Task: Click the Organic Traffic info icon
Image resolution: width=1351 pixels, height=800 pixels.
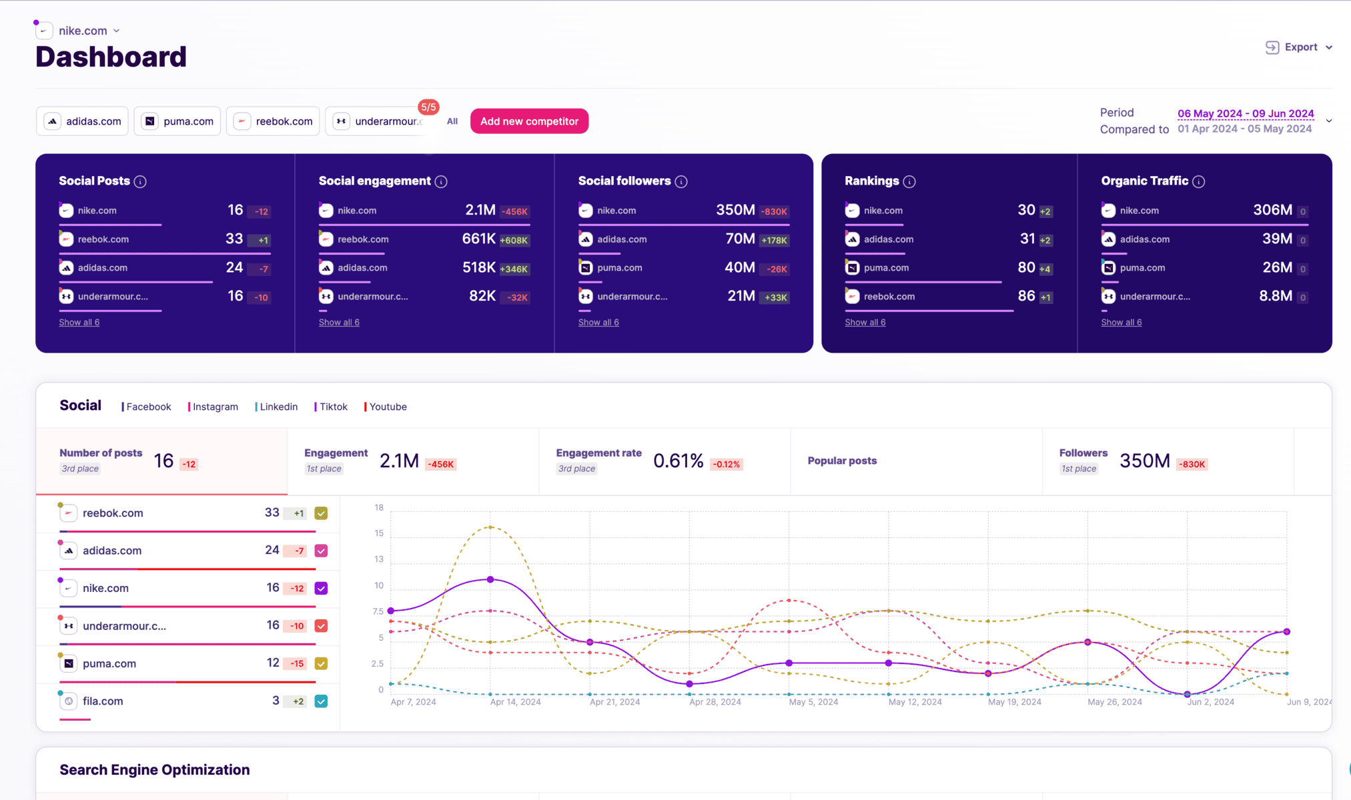Action: [x=1199, y=181]
